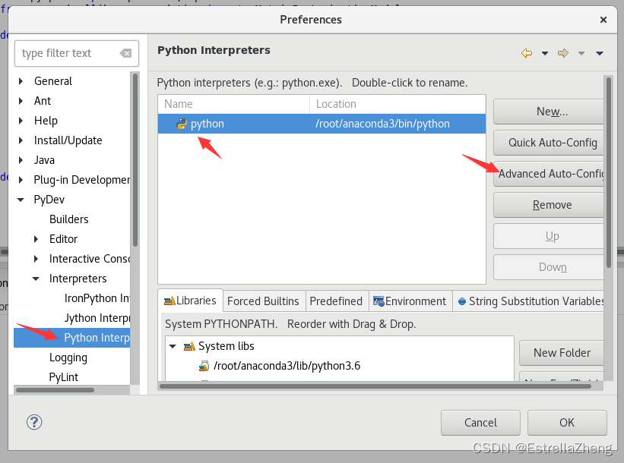Screen dimensions: 624x463
Task: Confirm settings with OK
Action: pyautogui.click(x=566, y=423)
